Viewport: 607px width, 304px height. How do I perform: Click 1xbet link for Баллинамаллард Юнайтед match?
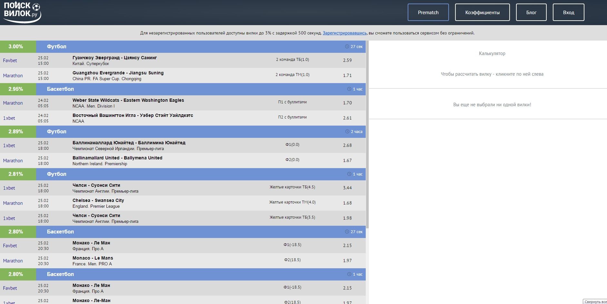point(9,146)
